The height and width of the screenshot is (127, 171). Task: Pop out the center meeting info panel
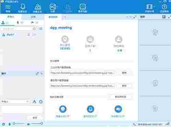click(x=135, y=17)
